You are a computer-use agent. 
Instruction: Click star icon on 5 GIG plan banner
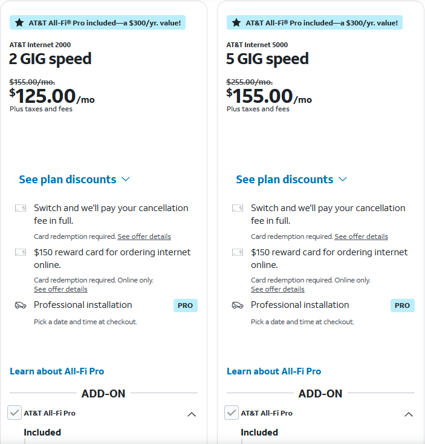[x=236, y=22]
